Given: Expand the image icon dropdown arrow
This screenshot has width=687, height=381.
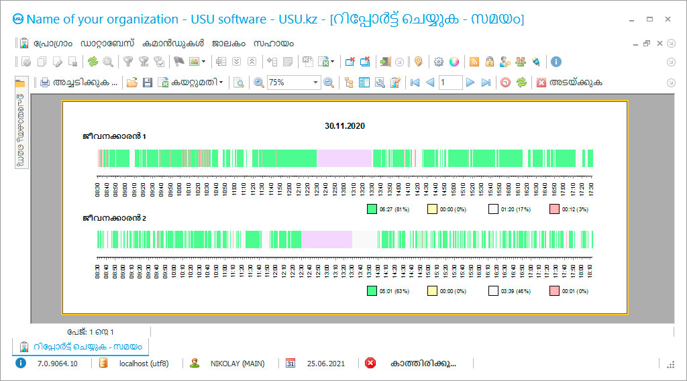Looking at the screenshot, I should [203, 62].
